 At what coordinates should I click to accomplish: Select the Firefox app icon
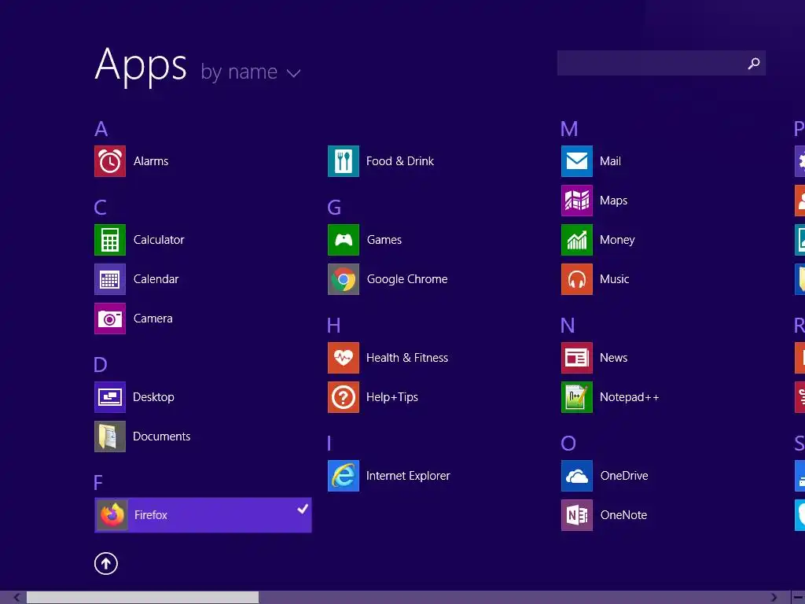click(x=112, y=515)
